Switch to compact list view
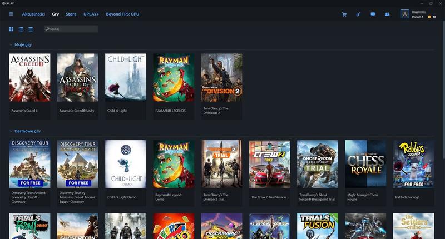Viewport: 445px width, 239px height. point(31,29)
